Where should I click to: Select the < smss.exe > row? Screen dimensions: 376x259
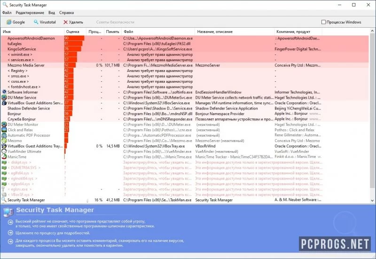pyautogui.click(x=185, y=76)
